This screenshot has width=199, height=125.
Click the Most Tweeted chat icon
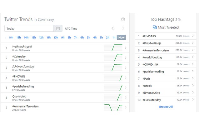(155, 27)
